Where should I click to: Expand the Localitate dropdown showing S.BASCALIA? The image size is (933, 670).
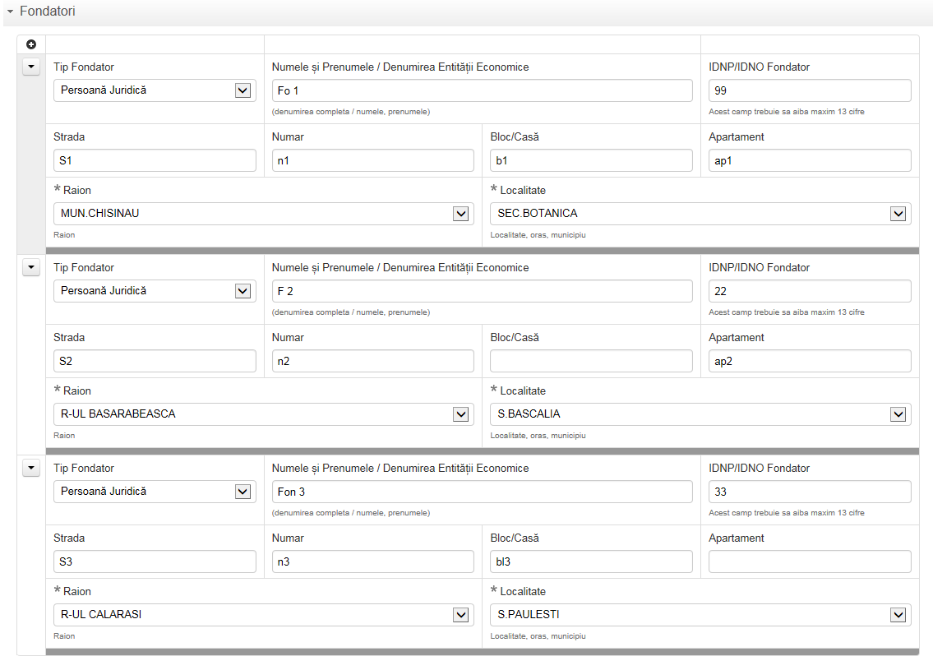898,414
